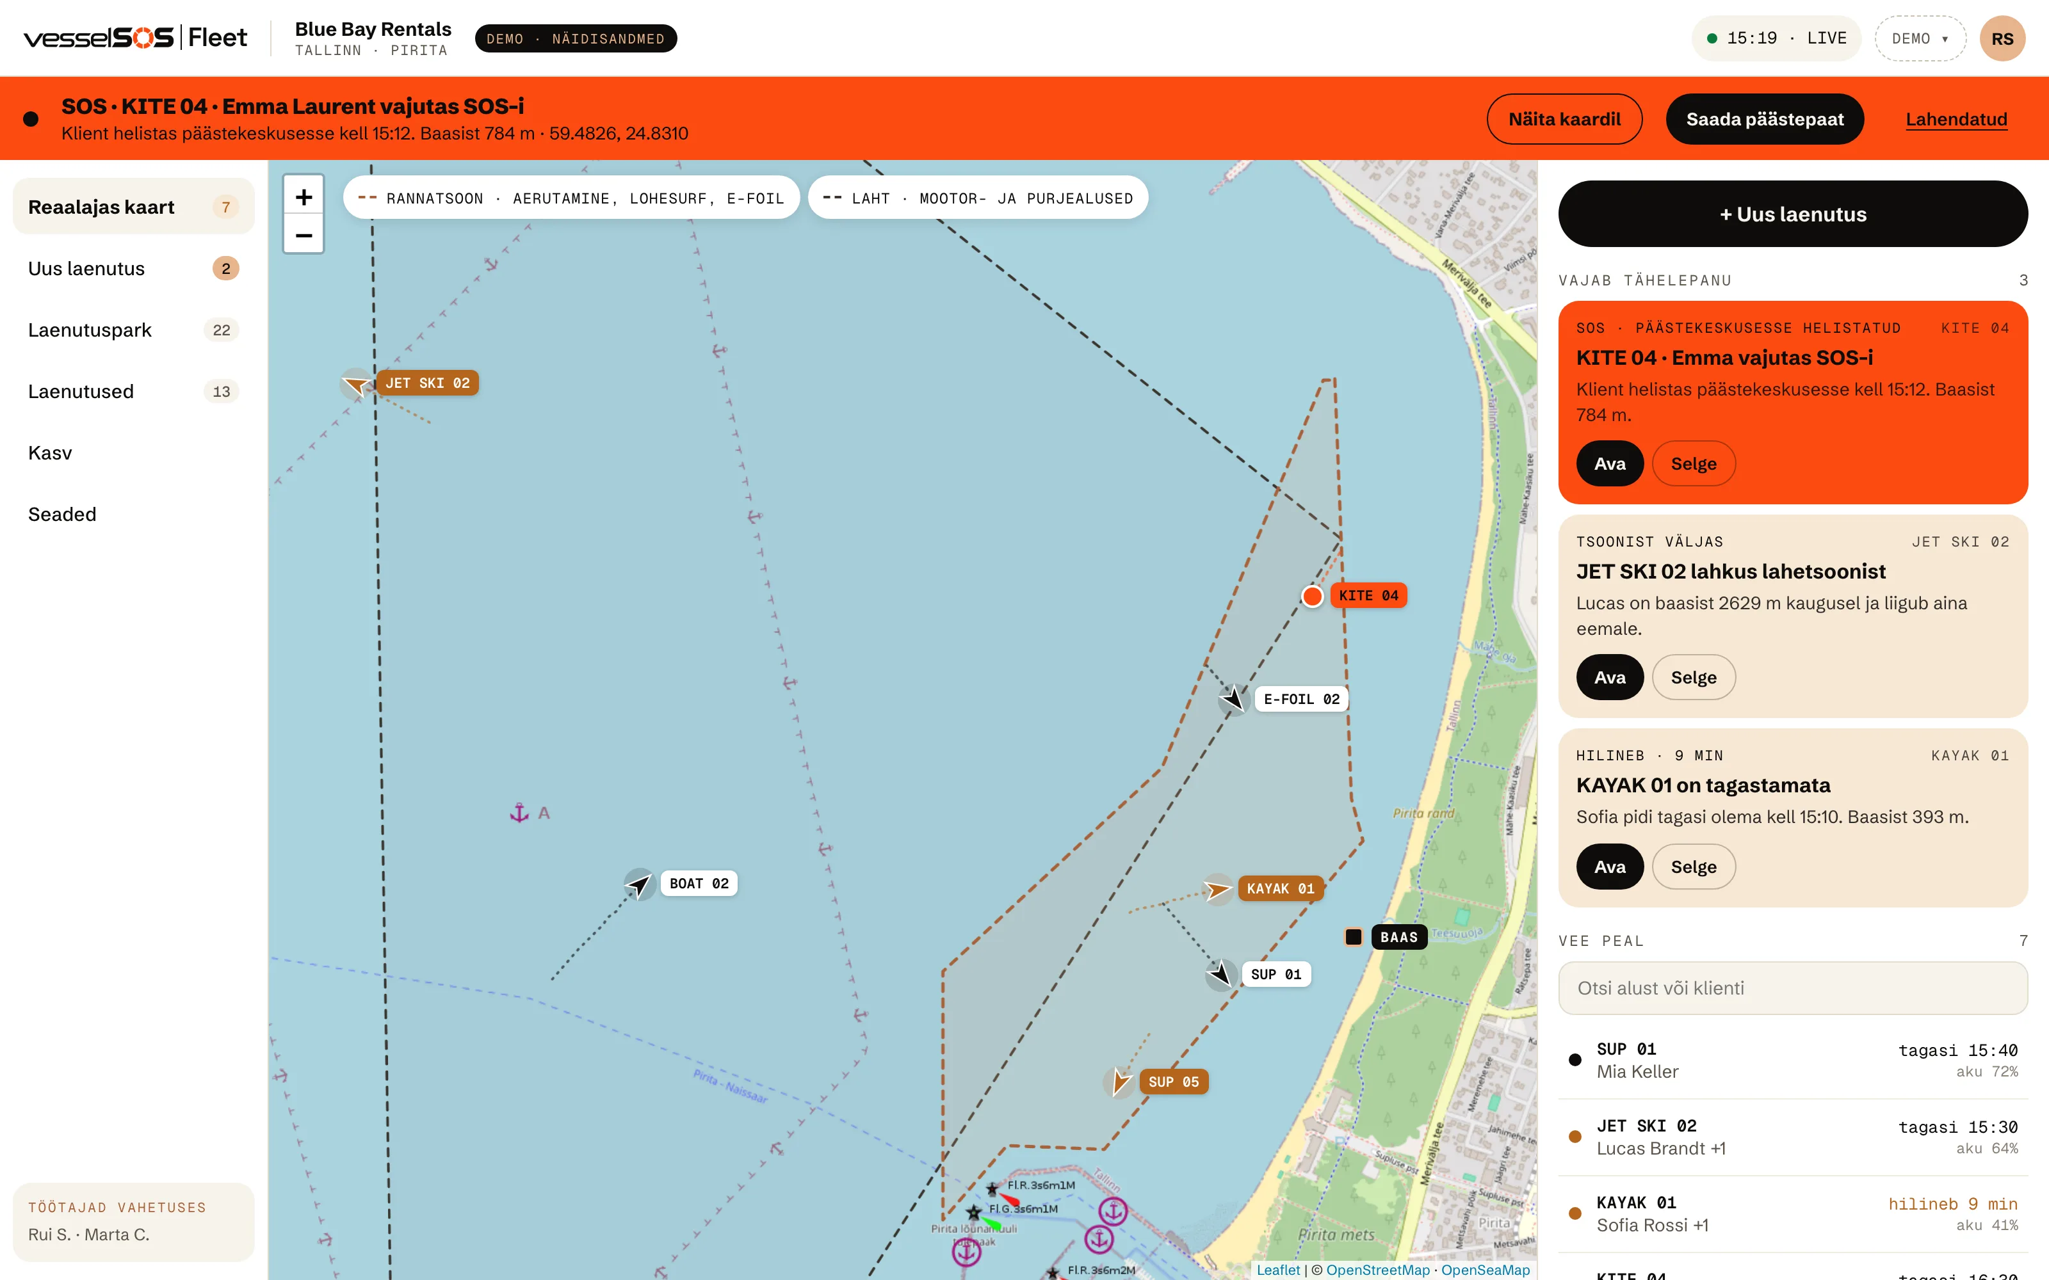This screenshot has height=1280, width=2049.
Task: Click Ava on the KITE 04 SOS card
Action: (x=1610, y=464)
